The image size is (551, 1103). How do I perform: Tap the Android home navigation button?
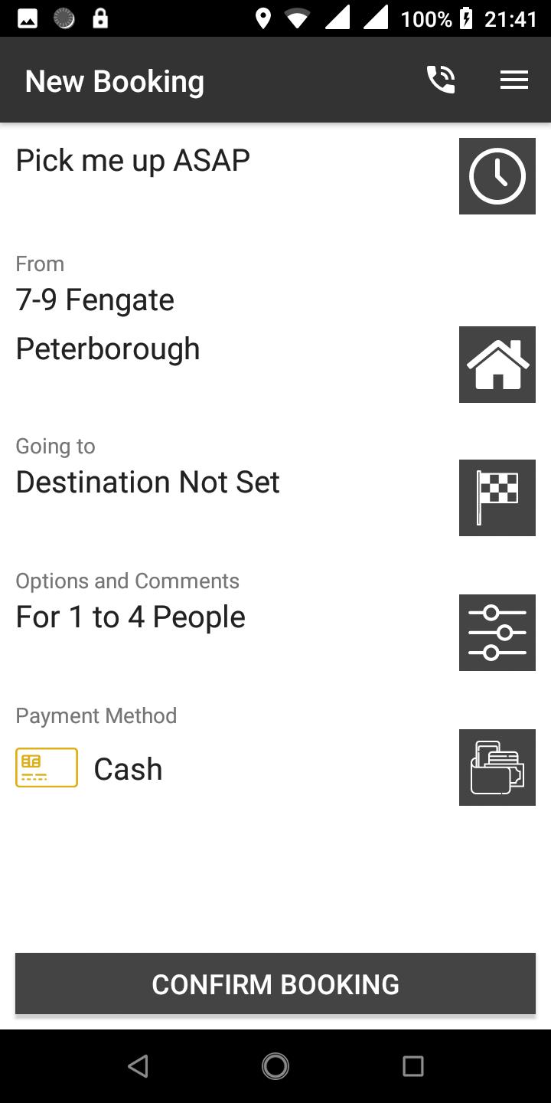point(275,1066)
